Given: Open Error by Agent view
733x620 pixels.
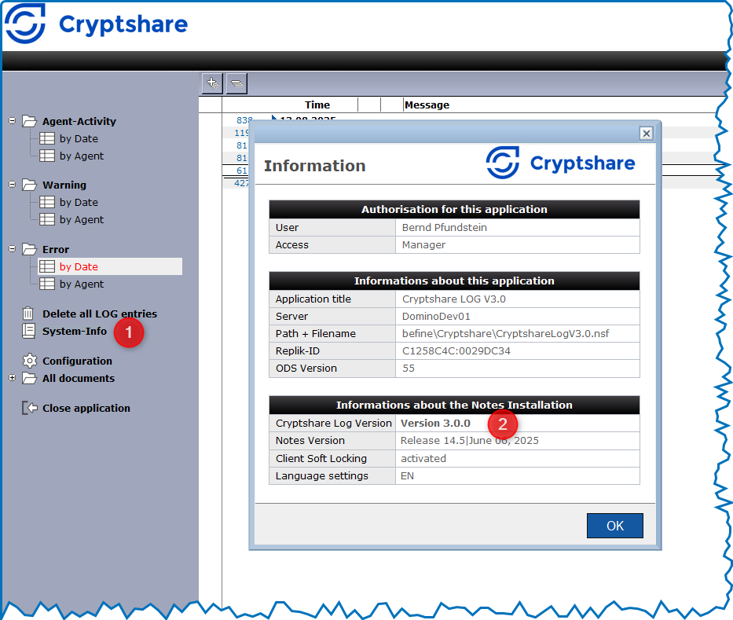Looking at the screenshot, I should point(81,284).
